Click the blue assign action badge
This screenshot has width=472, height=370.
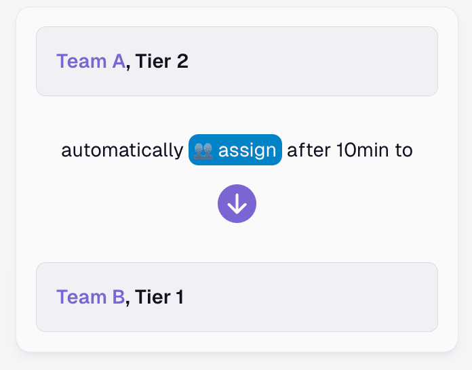pos(235,150)
